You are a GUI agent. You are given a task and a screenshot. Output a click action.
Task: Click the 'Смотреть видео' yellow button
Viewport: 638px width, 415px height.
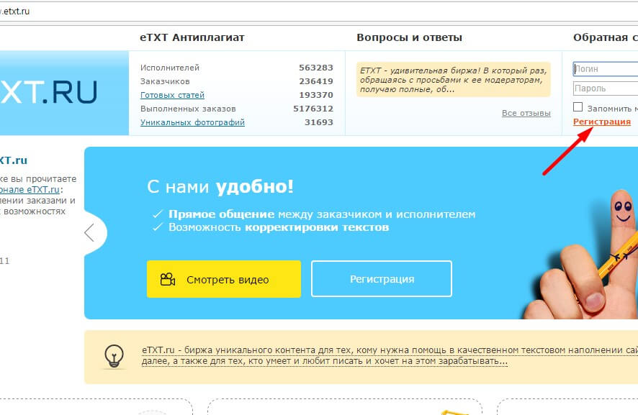(224, 279)
